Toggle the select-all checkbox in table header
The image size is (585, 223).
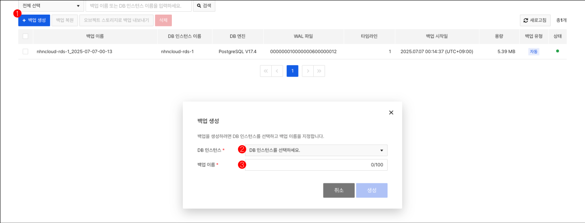point(26,36)
